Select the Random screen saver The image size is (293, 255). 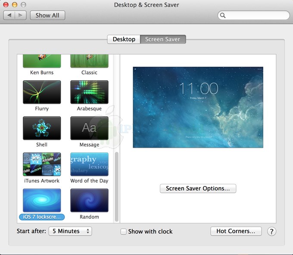[x=89, y=200]
